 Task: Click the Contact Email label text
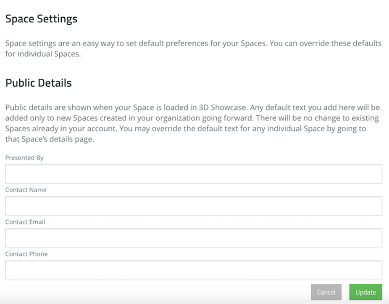click(25, 222)
